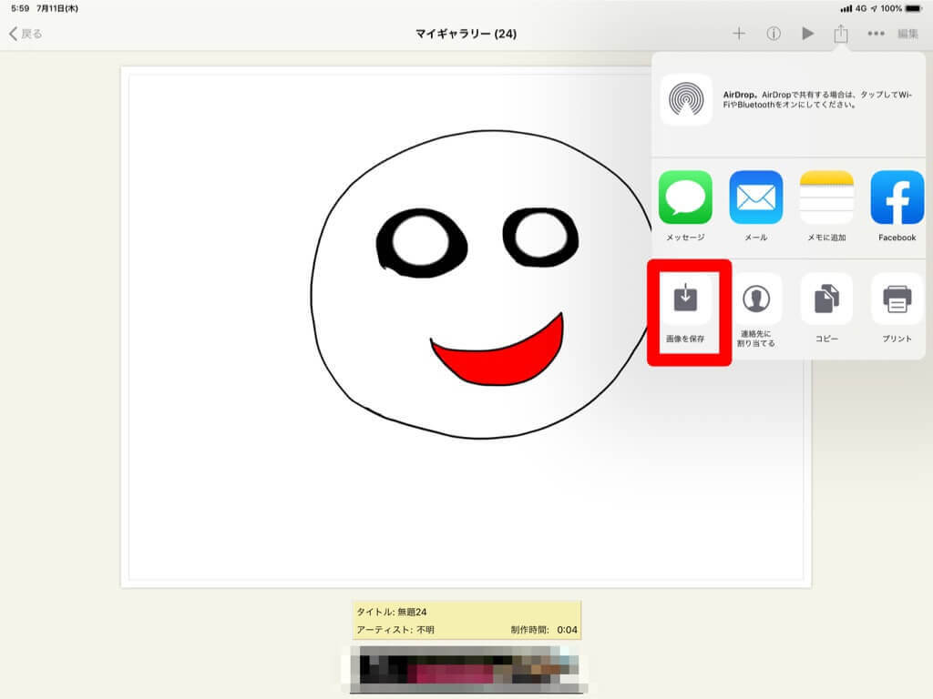Share to Facebook
Screen dimensions: 933x699
click(897, 206)
